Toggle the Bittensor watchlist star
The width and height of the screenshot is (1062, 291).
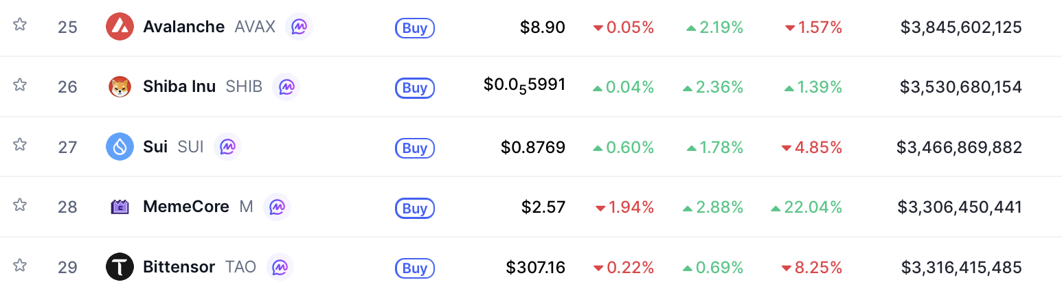(20, 264)
